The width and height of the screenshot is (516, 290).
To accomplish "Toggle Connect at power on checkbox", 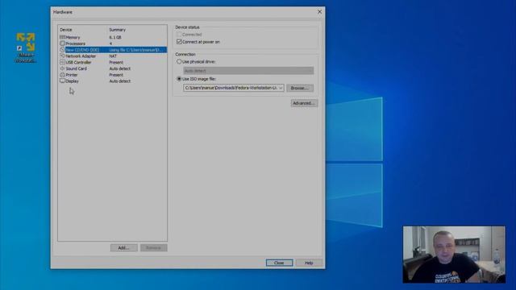I will 179,42.
